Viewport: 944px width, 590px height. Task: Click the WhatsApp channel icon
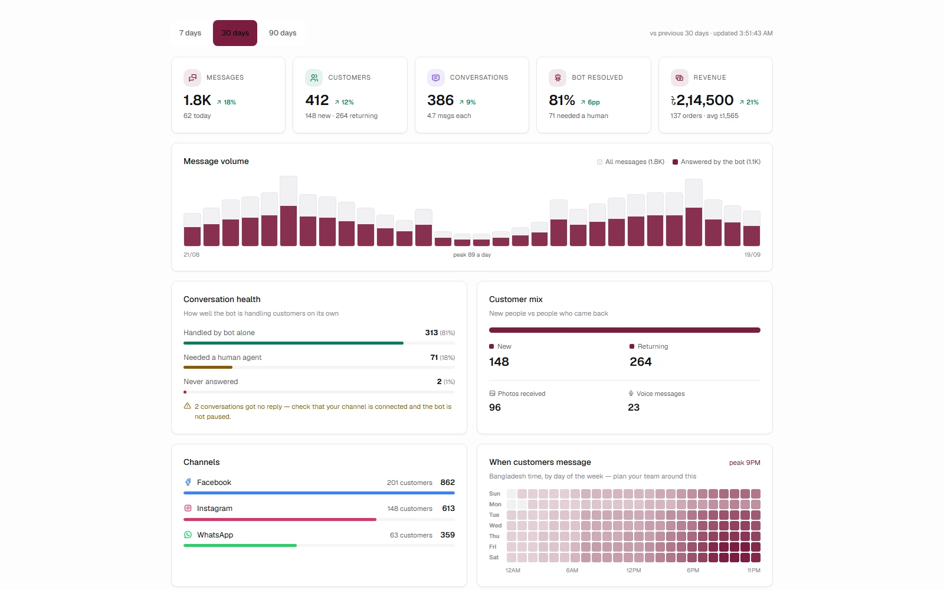[x=188, y=535]
